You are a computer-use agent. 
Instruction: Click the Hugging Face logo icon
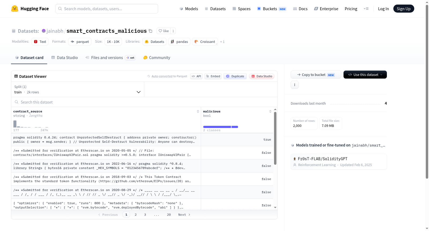click(15, 9)
